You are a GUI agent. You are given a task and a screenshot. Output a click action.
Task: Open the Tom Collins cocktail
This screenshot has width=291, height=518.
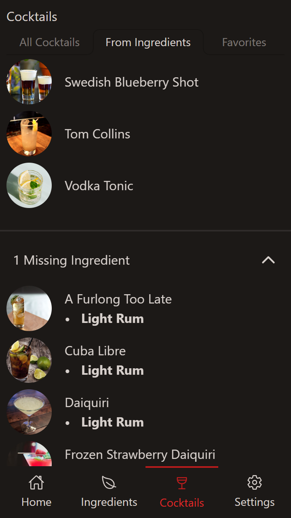(97, 134)
